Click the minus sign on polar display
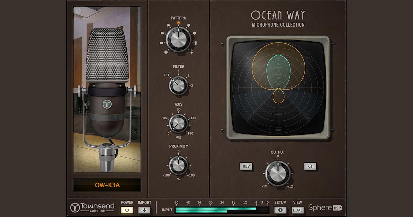This screenshot has height=217, width=413. pos(287,130)
